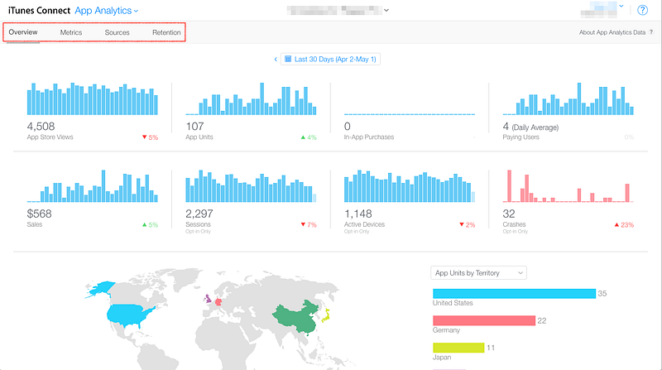The image size is (662, 370).
Task: Click the small question mark beside About App Analytics Data
Action: click(651, 32)
